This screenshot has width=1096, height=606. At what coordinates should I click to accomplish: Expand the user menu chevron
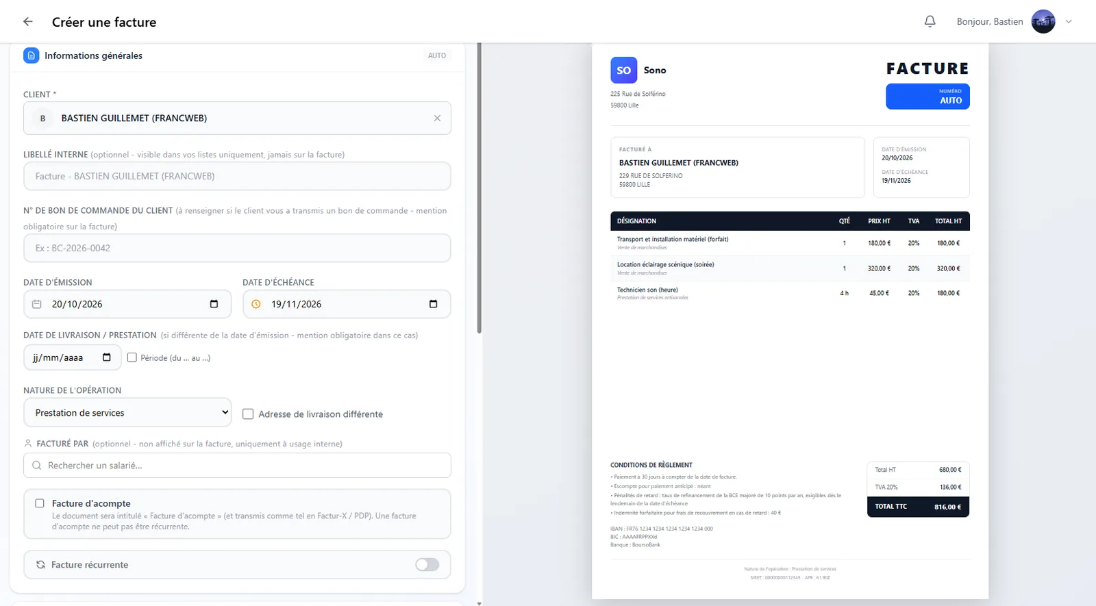tap(1069, 22)
